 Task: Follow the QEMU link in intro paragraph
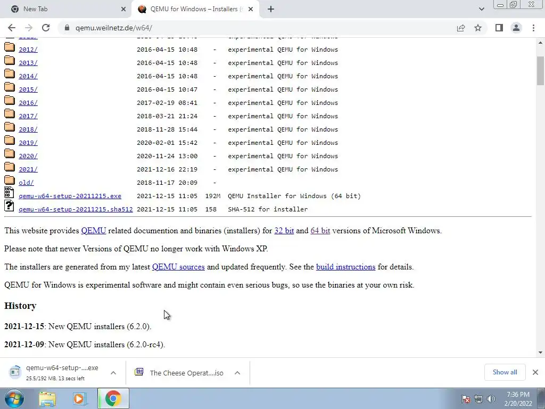pos(94,231)
